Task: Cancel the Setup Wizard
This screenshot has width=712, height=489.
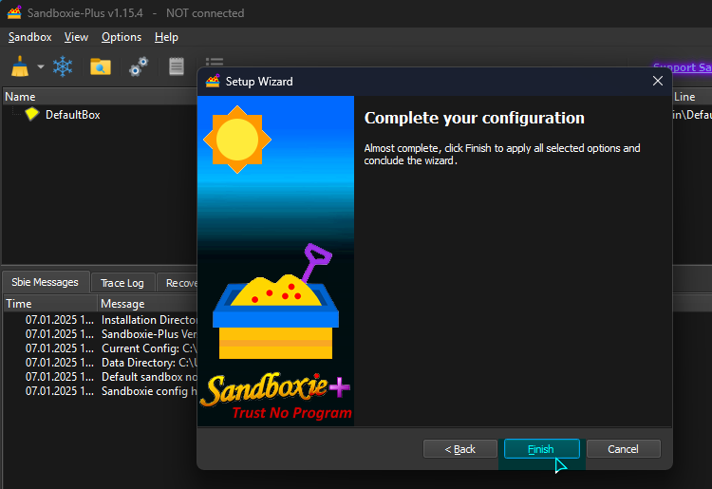Action: tap(623, 449)
